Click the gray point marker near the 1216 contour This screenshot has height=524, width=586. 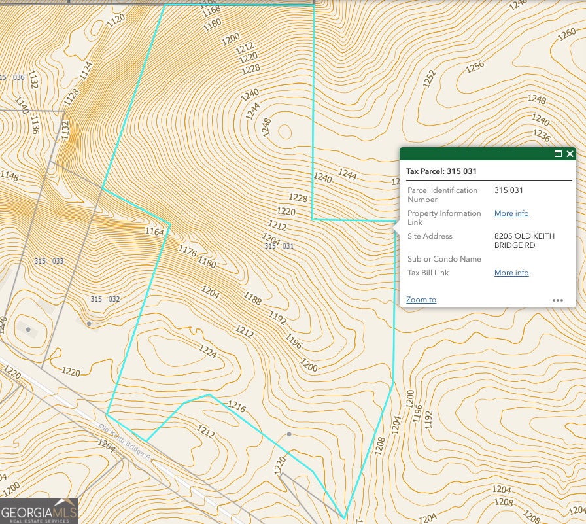[x=289, y=434]
